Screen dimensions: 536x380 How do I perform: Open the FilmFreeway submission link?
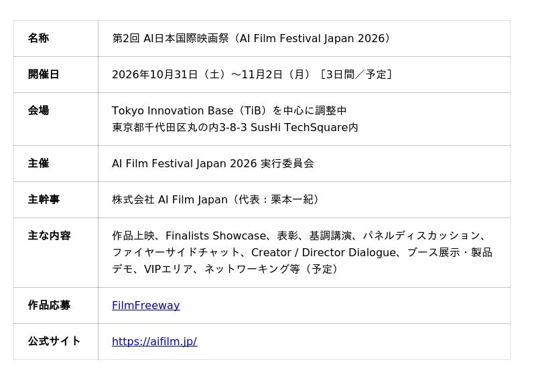(x=145, y=305)
